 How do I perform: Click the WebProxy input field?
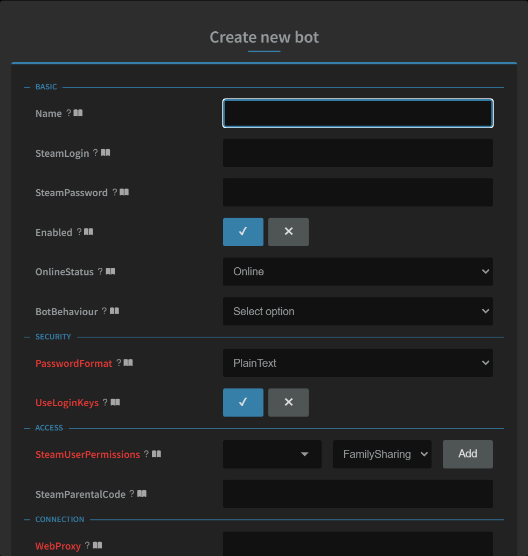(358, 544)
